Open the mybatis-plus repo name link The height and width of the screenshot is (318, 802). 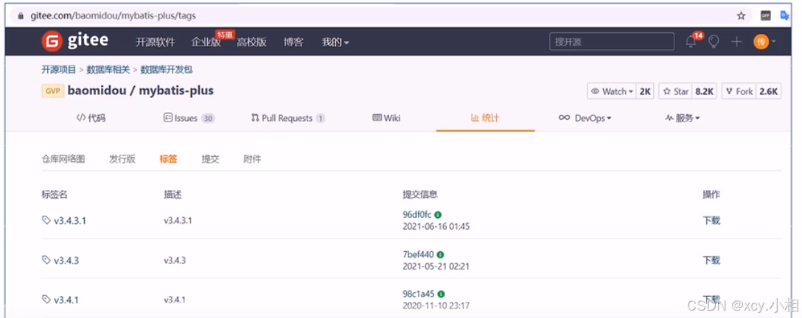(176, 91)
